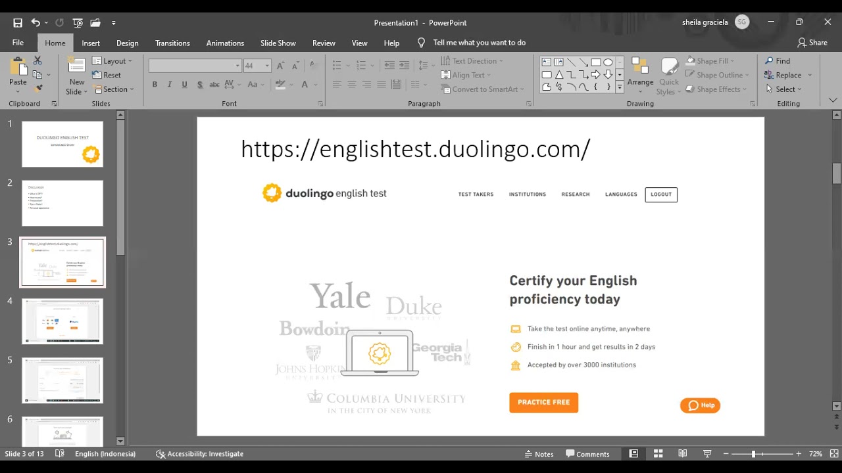This screenshot has width=842, height=473.
Task: Toggle text Shadow formatting
Action: pos(199,84)
